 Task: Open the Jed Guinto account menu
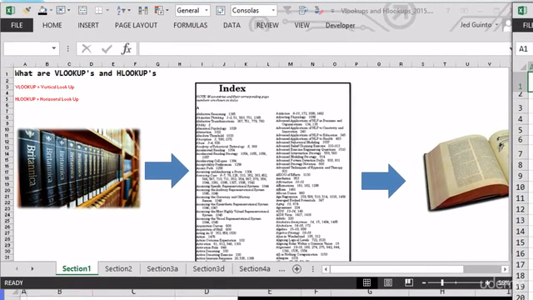tap(479, 24)
